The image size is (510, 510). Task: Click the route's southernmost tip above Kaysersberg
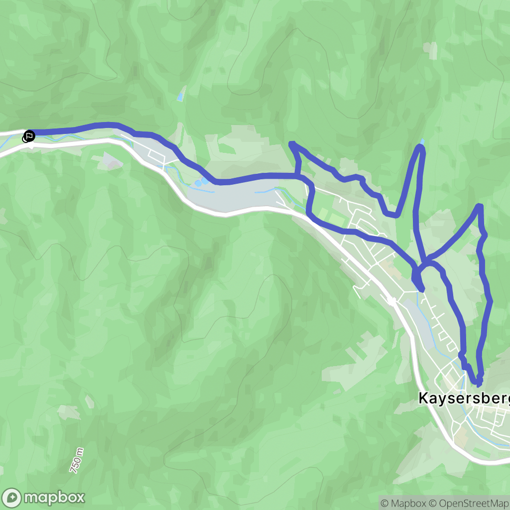tap(478, 382)
